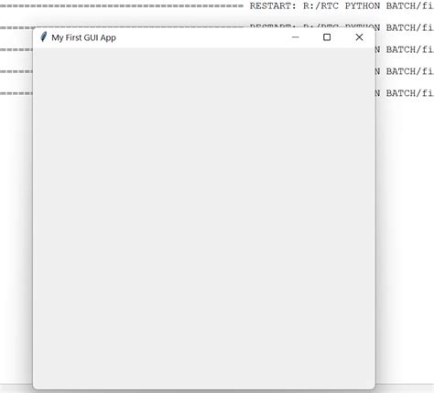Maximize the My First GUI App window
The width and height of the screenshot is (434, 393).
point(327,37)
